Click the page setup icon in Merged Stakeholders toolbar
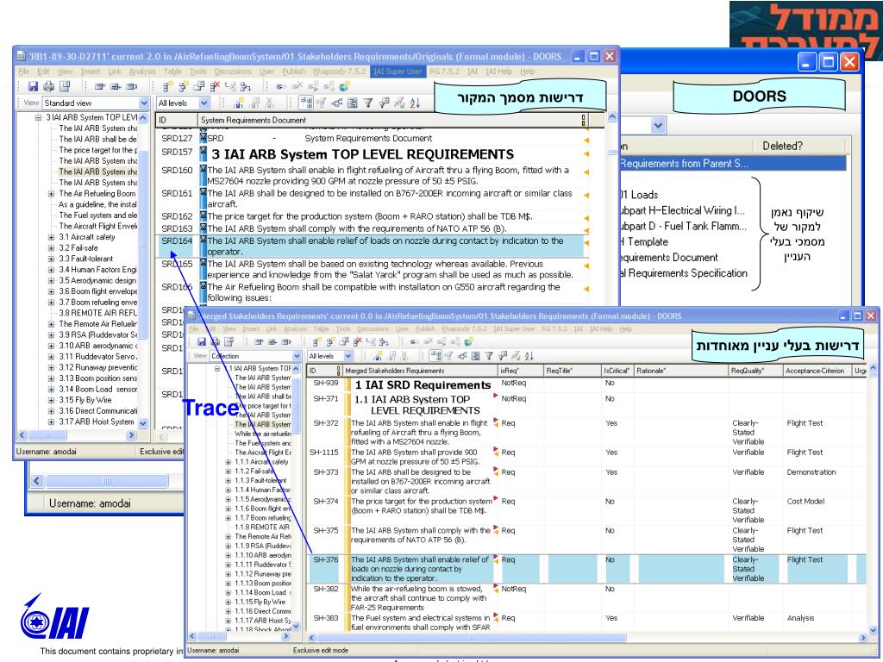This screenshot has height=662, width=883. [229, 341]
